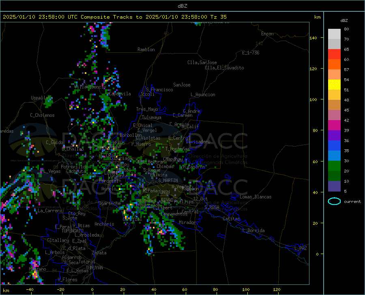This screenshot has height=295, width=365.
Task: Click the 'Tz 35' threshold text
Action: click(218, 17)
